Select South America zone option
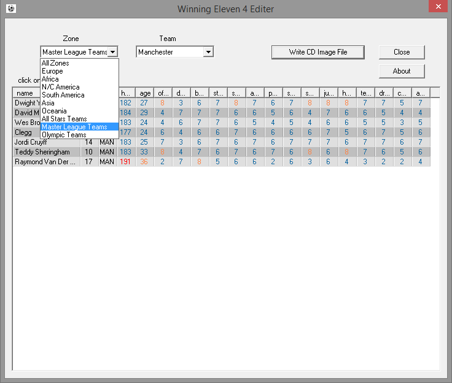Image resolution: width=452 pixels, height=383 pixels. pos(80,95)
